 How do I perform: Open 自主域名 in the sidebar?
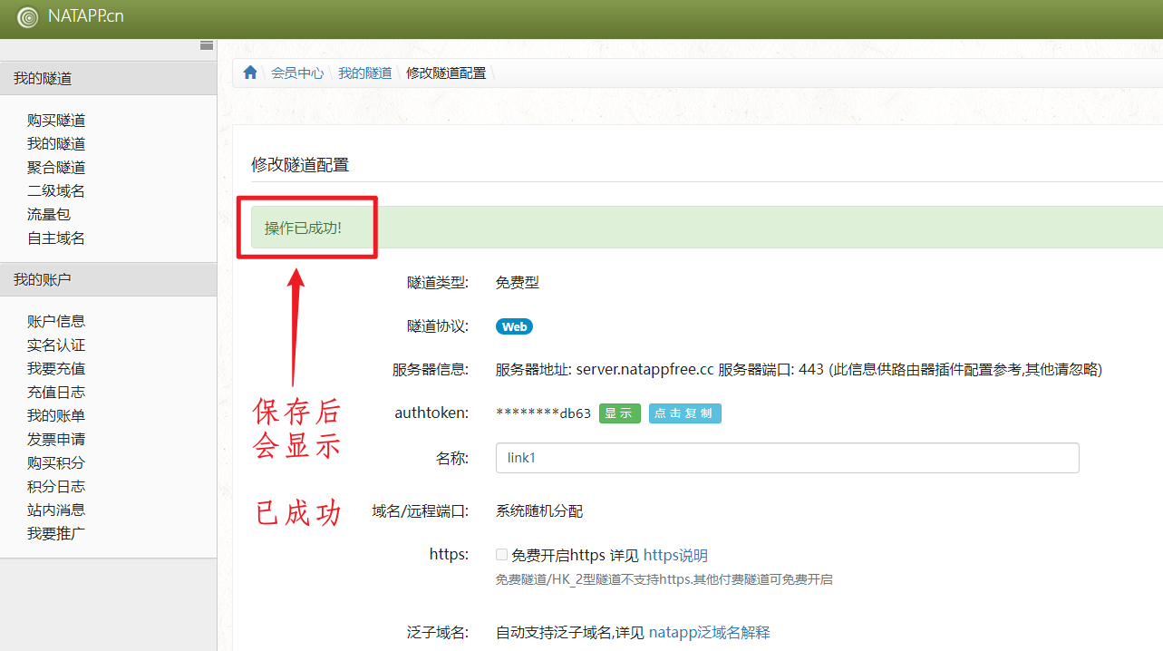click(56, 238)
